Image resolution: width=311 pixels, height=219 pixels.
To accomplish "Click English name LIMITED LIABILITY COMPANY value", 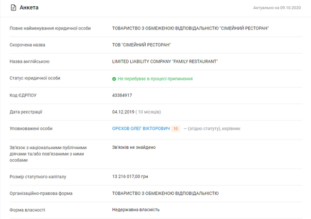I will [165, 62].
